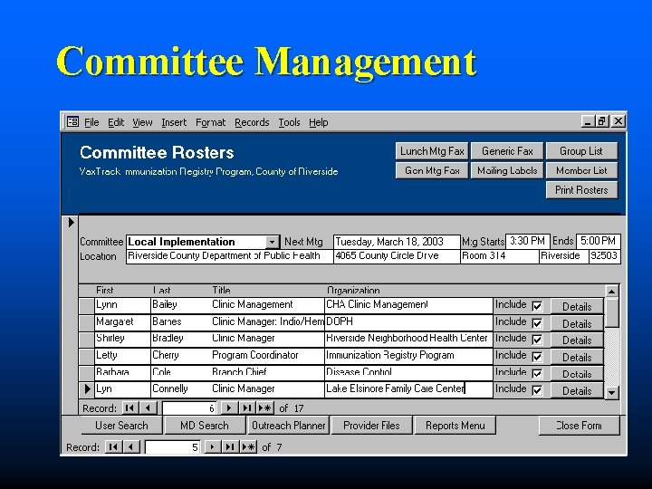The width and height of the screenshot is (652, 489).
Task: Click the Lunch Mtg Fax button
Action: pos(432,151)
